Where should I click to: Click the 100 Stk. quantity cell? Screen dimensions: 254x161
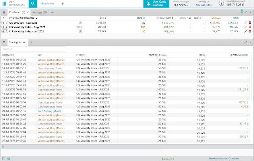[161, 90]
